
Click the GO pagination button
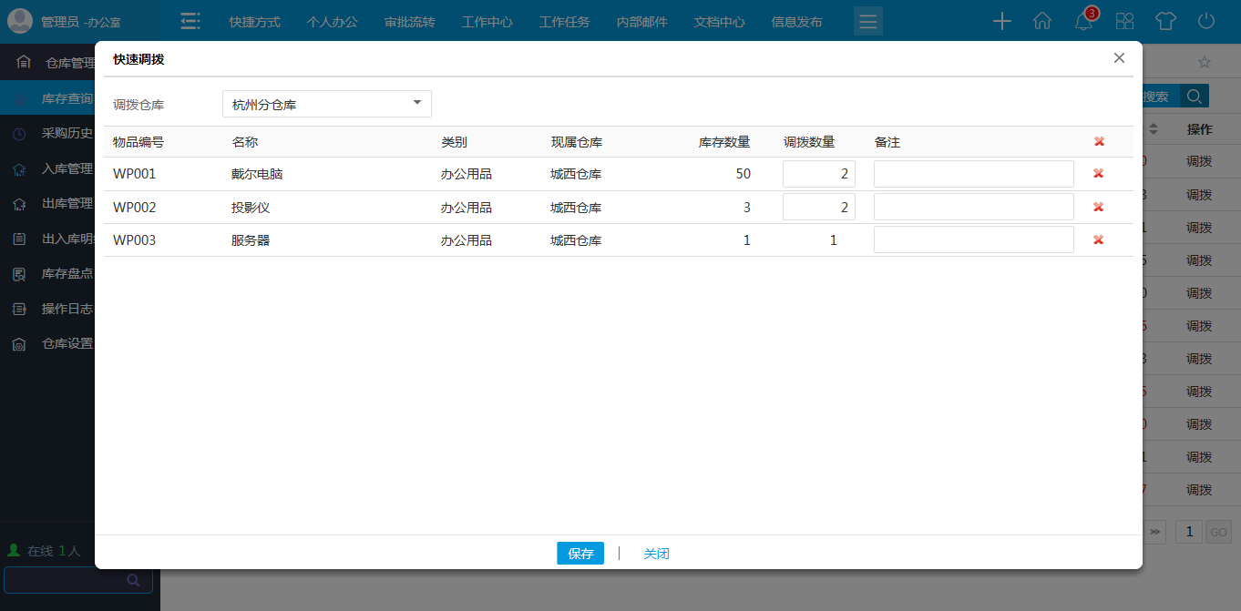click(1218, 532)
